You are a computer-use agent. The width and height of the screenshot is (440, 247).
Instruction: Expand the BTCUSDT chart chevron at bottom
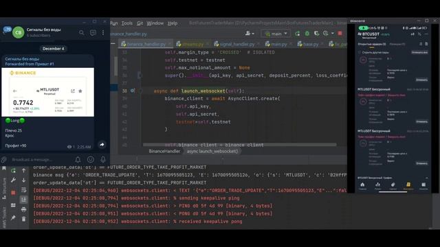tap(426, 178)
